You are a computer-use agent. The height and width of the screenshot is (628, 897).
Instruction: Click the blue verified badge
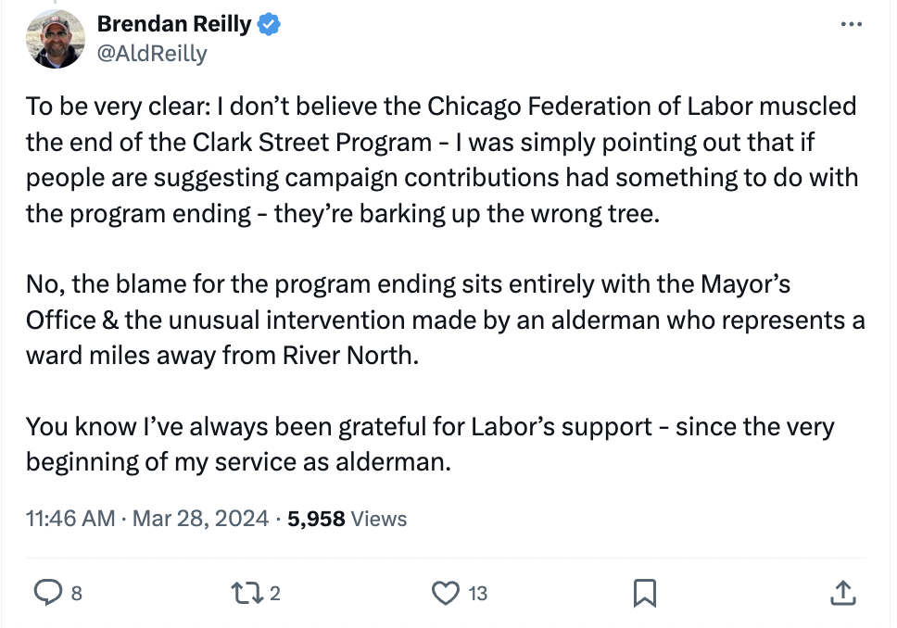[269, 25]
